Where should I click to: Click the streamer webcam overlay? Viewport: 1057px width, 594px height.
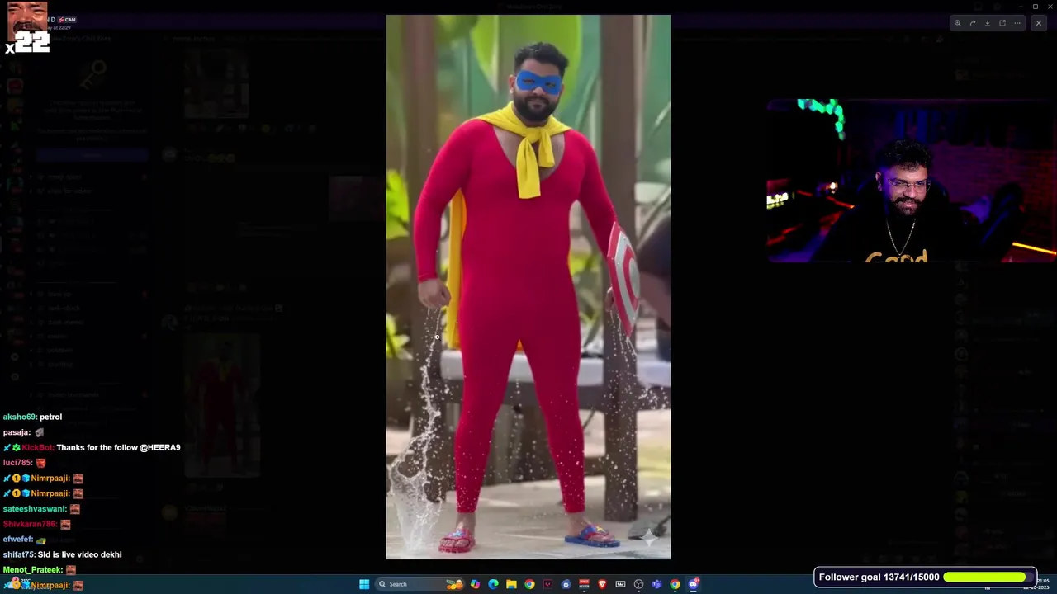[x=912, y=181]
